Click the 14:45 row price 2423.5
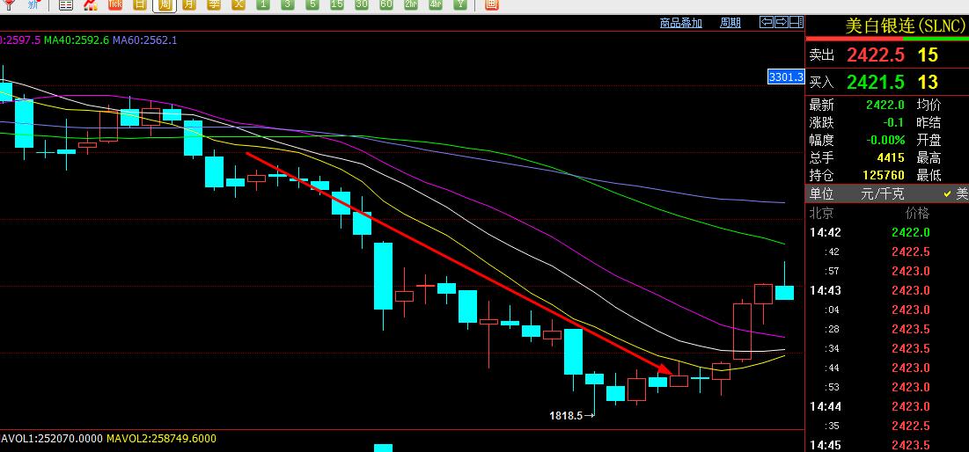The height and width of the screenshot is (452, 969). pos(911,445)
